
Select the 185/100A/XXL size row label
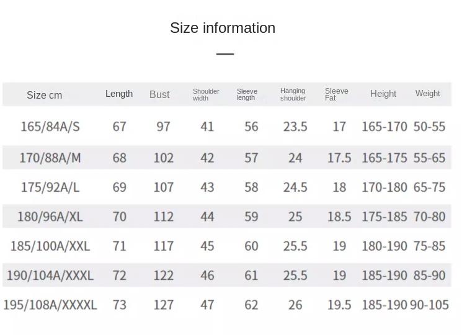[x=50, y=246]
